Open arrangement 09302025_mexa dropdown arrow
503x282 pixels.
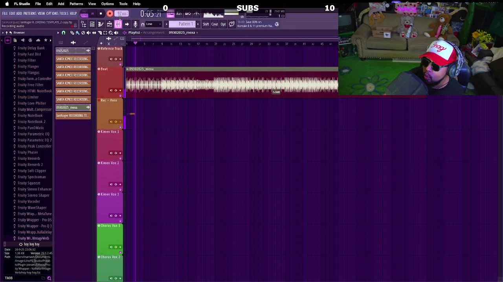197,33
